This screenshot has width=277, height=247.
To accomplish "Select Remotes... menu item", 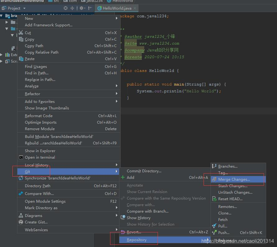I will coord(238,206).
